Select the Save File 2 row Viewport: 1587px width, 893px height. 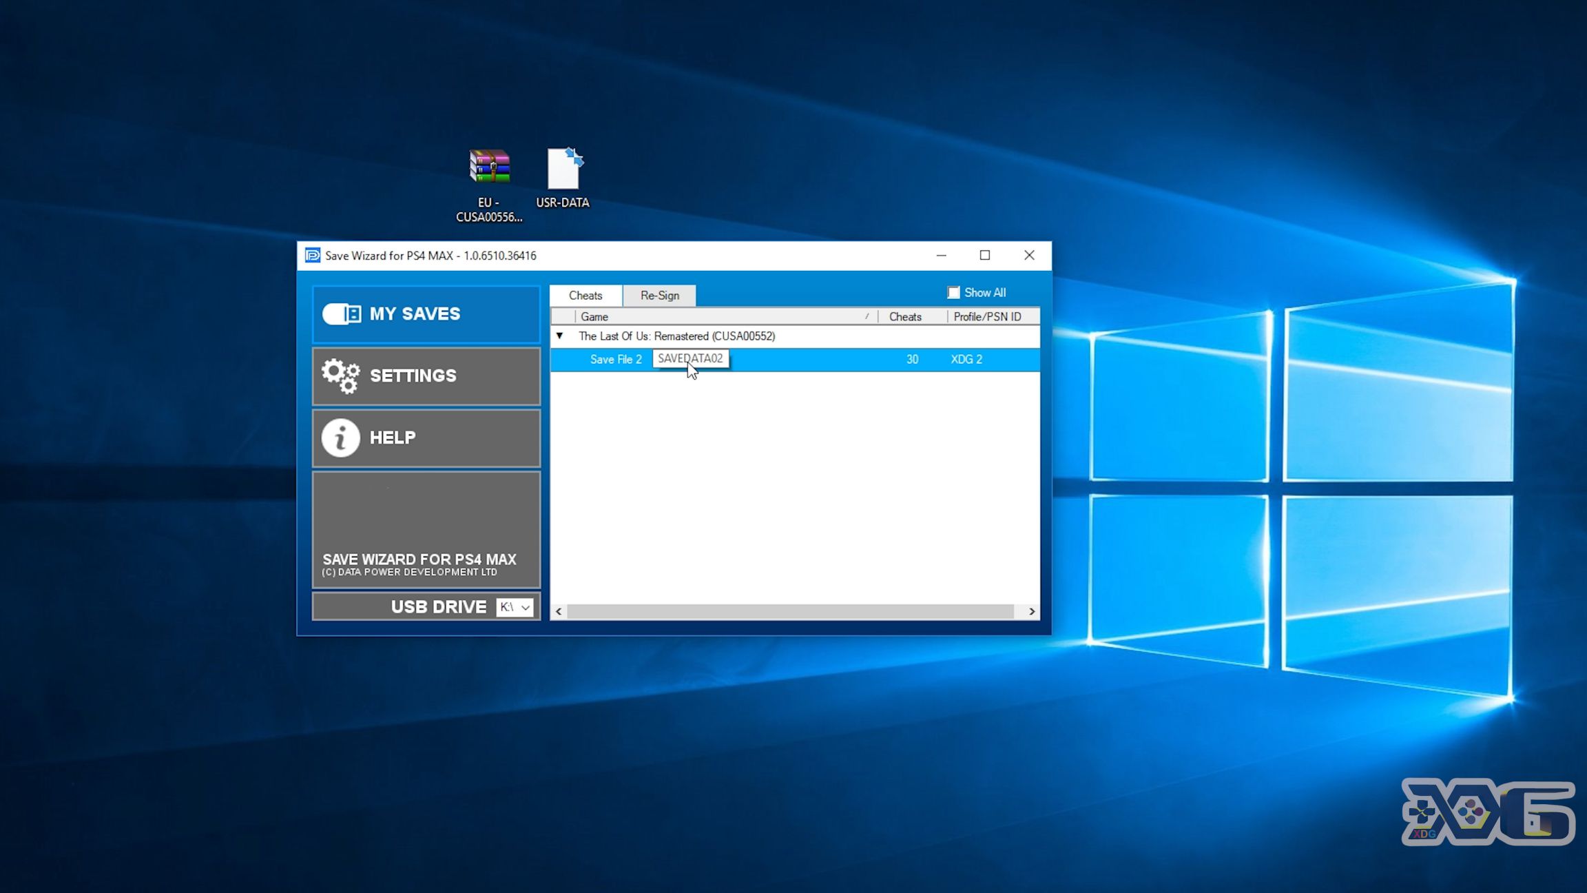click(795, 359)
